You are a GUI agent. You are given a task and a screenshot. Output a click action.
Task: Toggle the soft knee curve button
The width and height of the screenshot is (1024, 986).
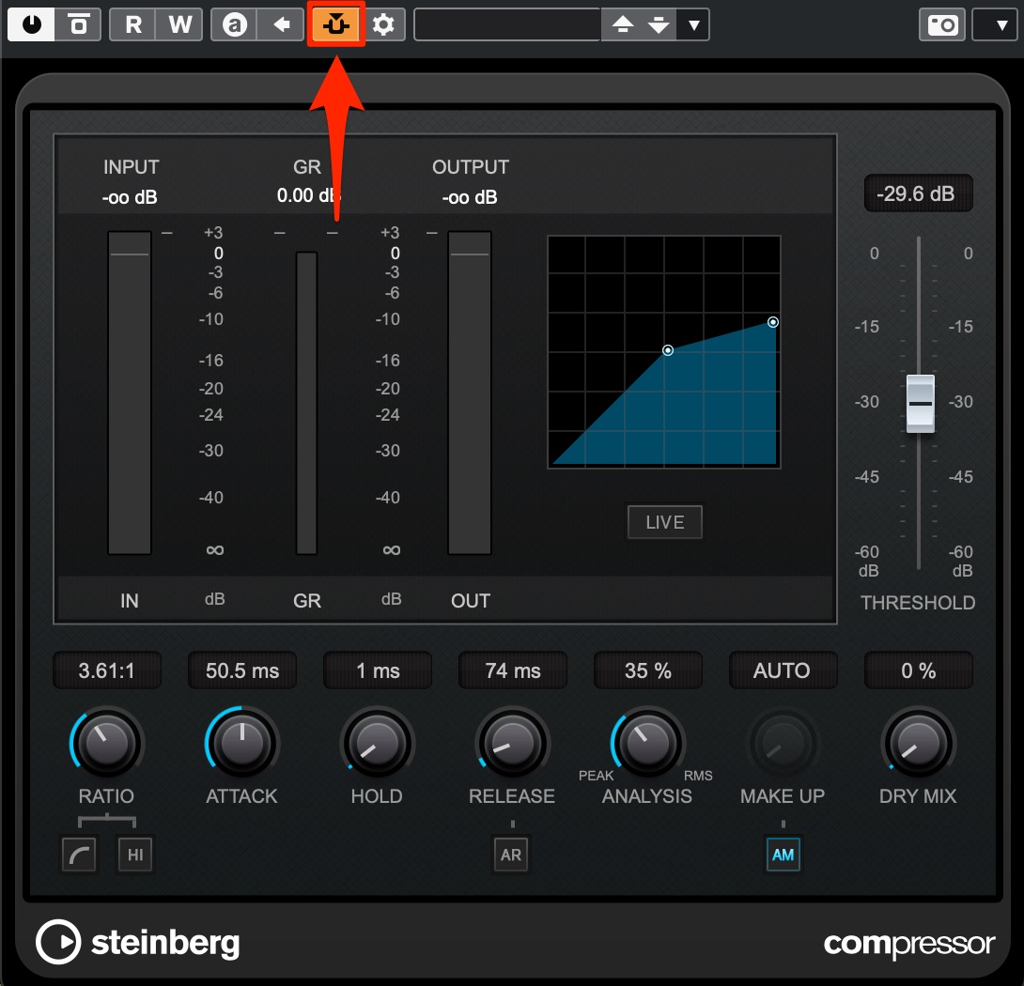[x=79, y=855]
